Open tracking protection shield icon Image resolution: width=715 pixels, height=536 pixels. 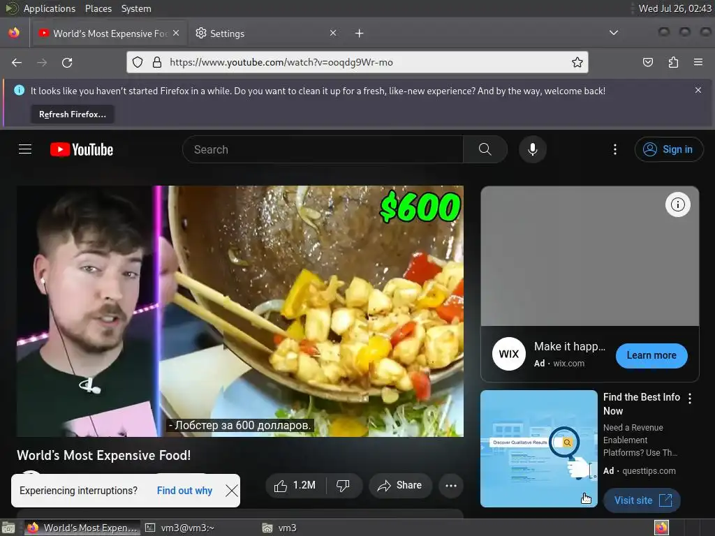pyautogui.click(x=138, y=62)
